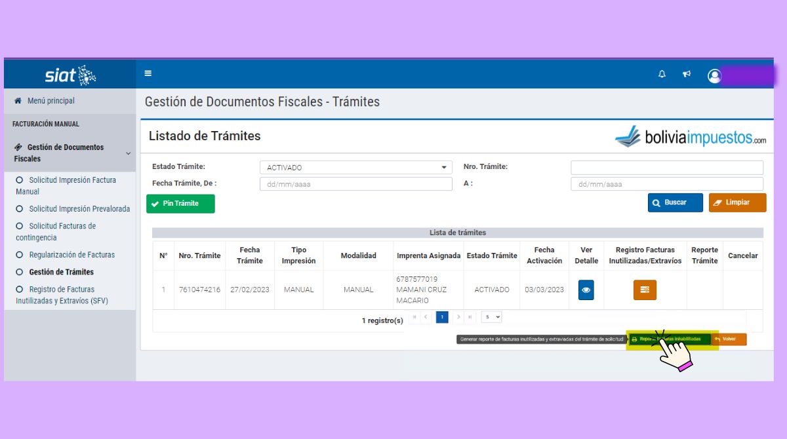
Task: Click the hamburger menu icon in header
Action: [148, 73]
